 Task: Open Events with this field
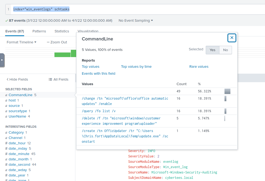tap(98, 73)
